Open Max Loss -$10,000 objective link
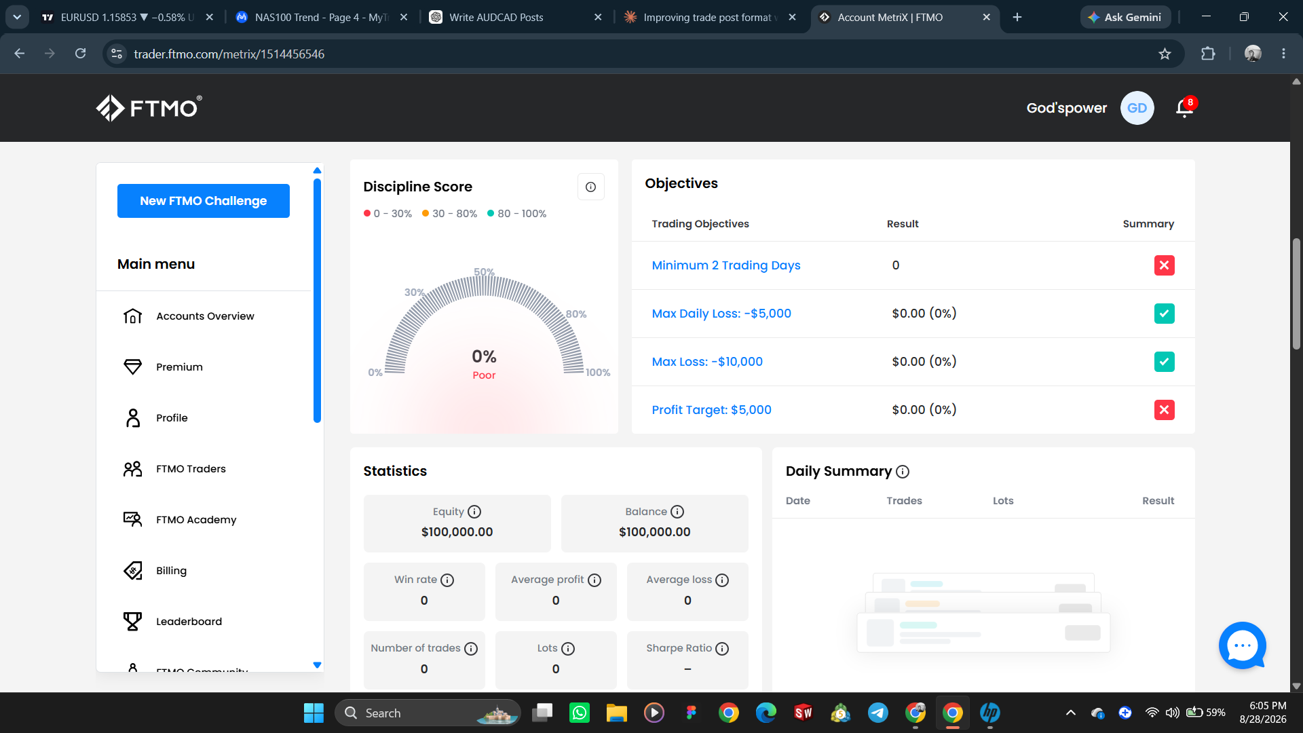Viewport: 1303px width, 733px height. [707, 362]
